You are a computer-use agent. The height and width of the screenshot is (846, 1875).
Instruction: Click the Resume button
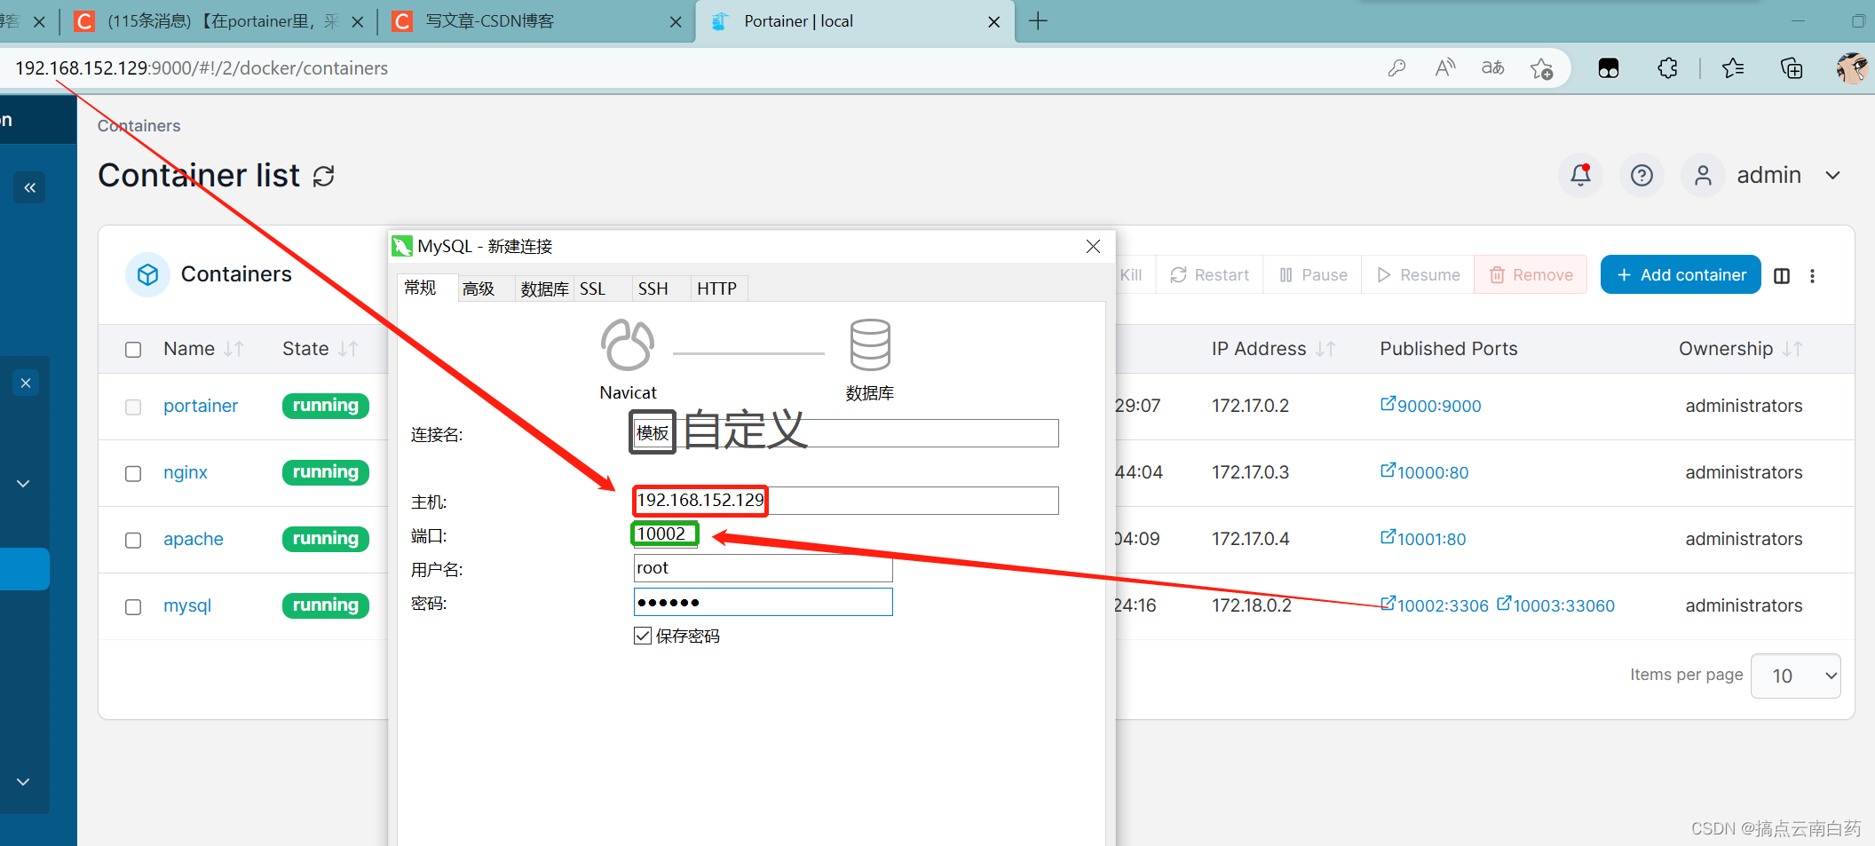(x=1418, y=275)
